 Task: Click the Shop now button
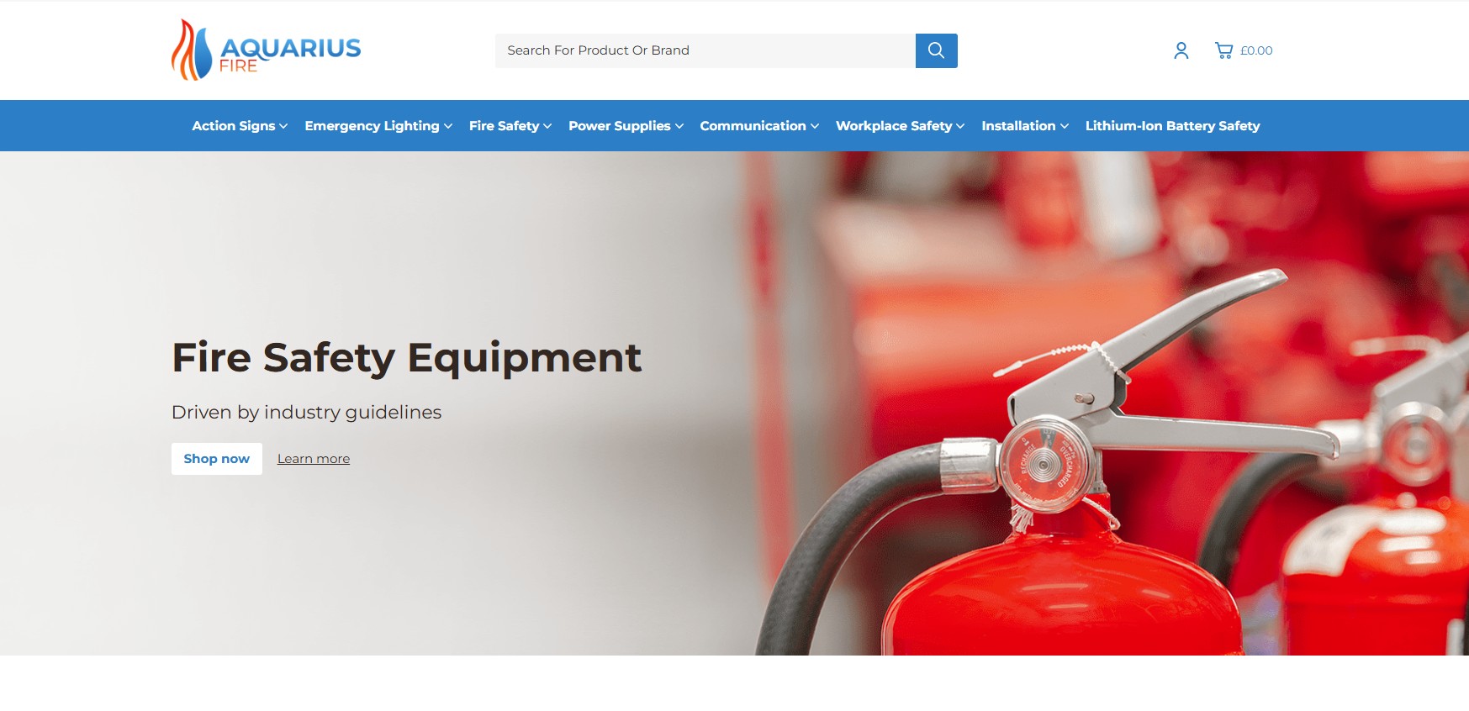tap(217, 459)
